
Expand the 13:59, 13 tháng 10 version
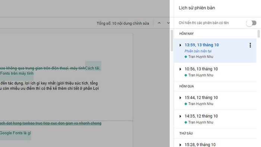(x=180, y=45)
